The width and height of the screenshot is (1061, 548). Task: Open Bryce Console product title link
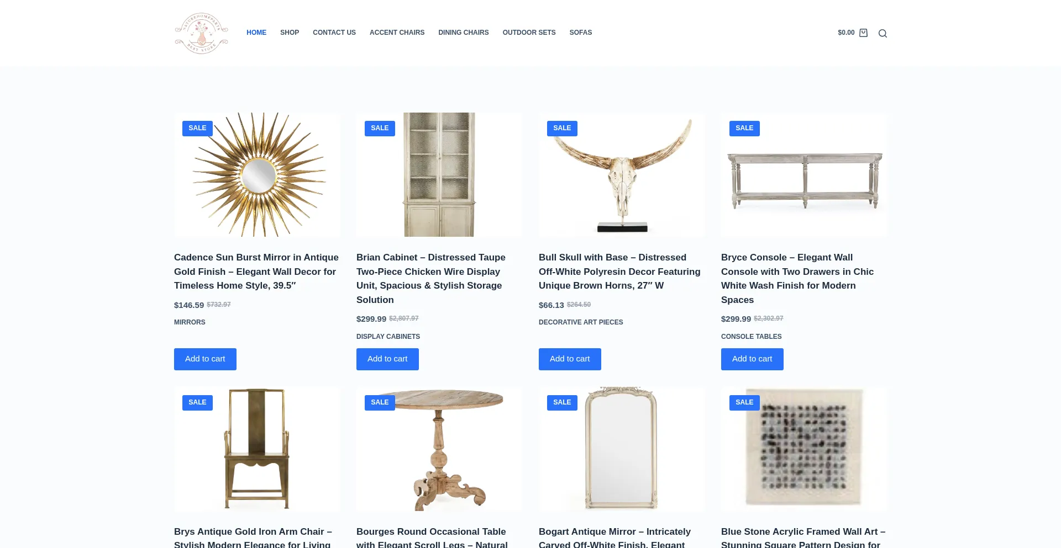[x=797, y=278]
